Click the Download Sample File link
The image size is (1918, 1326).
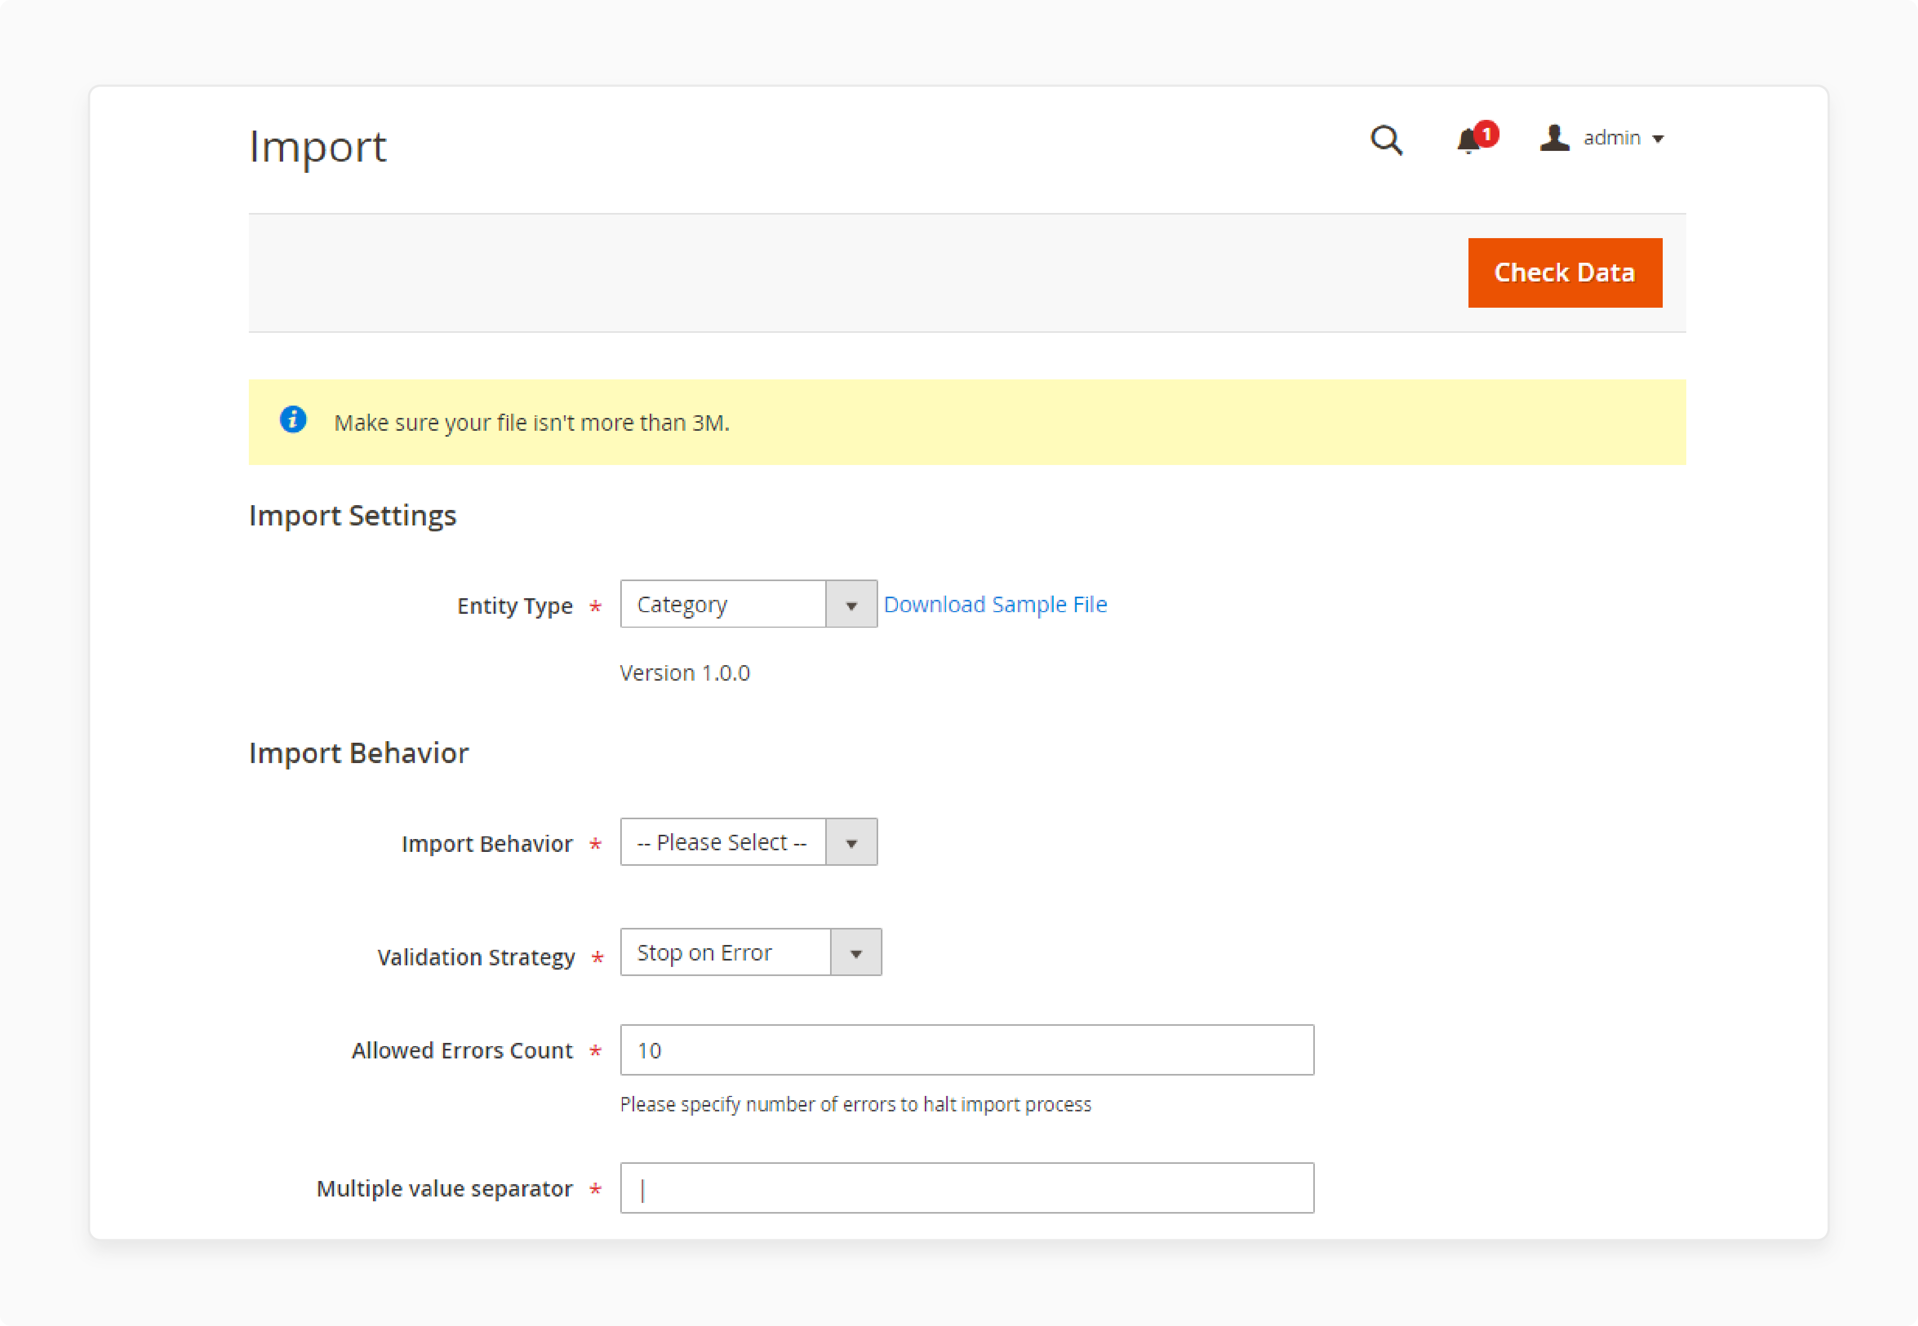pyautogui.click(x=995, y=602)
